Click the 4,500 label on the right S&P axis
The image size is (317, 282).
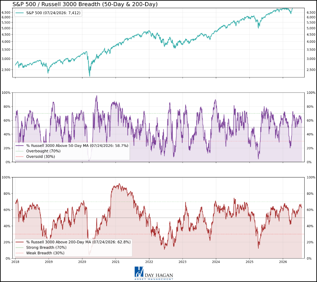[311, 35]
